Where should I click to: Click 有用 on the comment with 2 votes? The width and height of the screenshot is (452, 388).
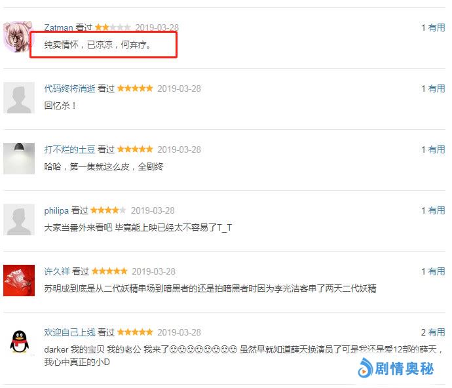point(436,332)
